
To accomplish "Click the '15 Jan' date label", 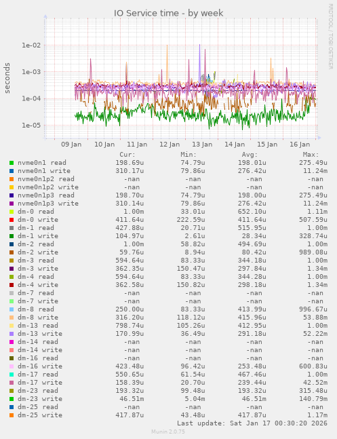I will click(267, 145).
